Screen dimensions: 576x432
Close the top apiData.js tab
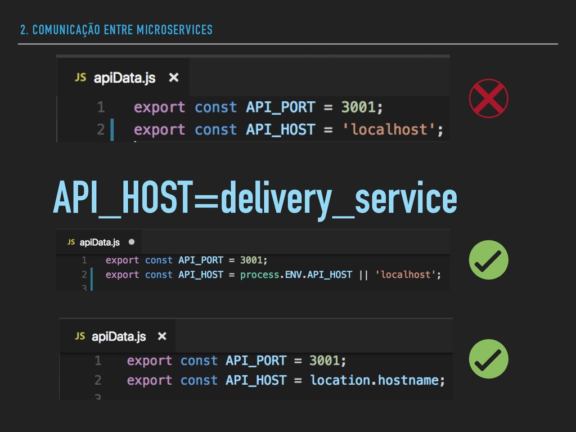173,78
